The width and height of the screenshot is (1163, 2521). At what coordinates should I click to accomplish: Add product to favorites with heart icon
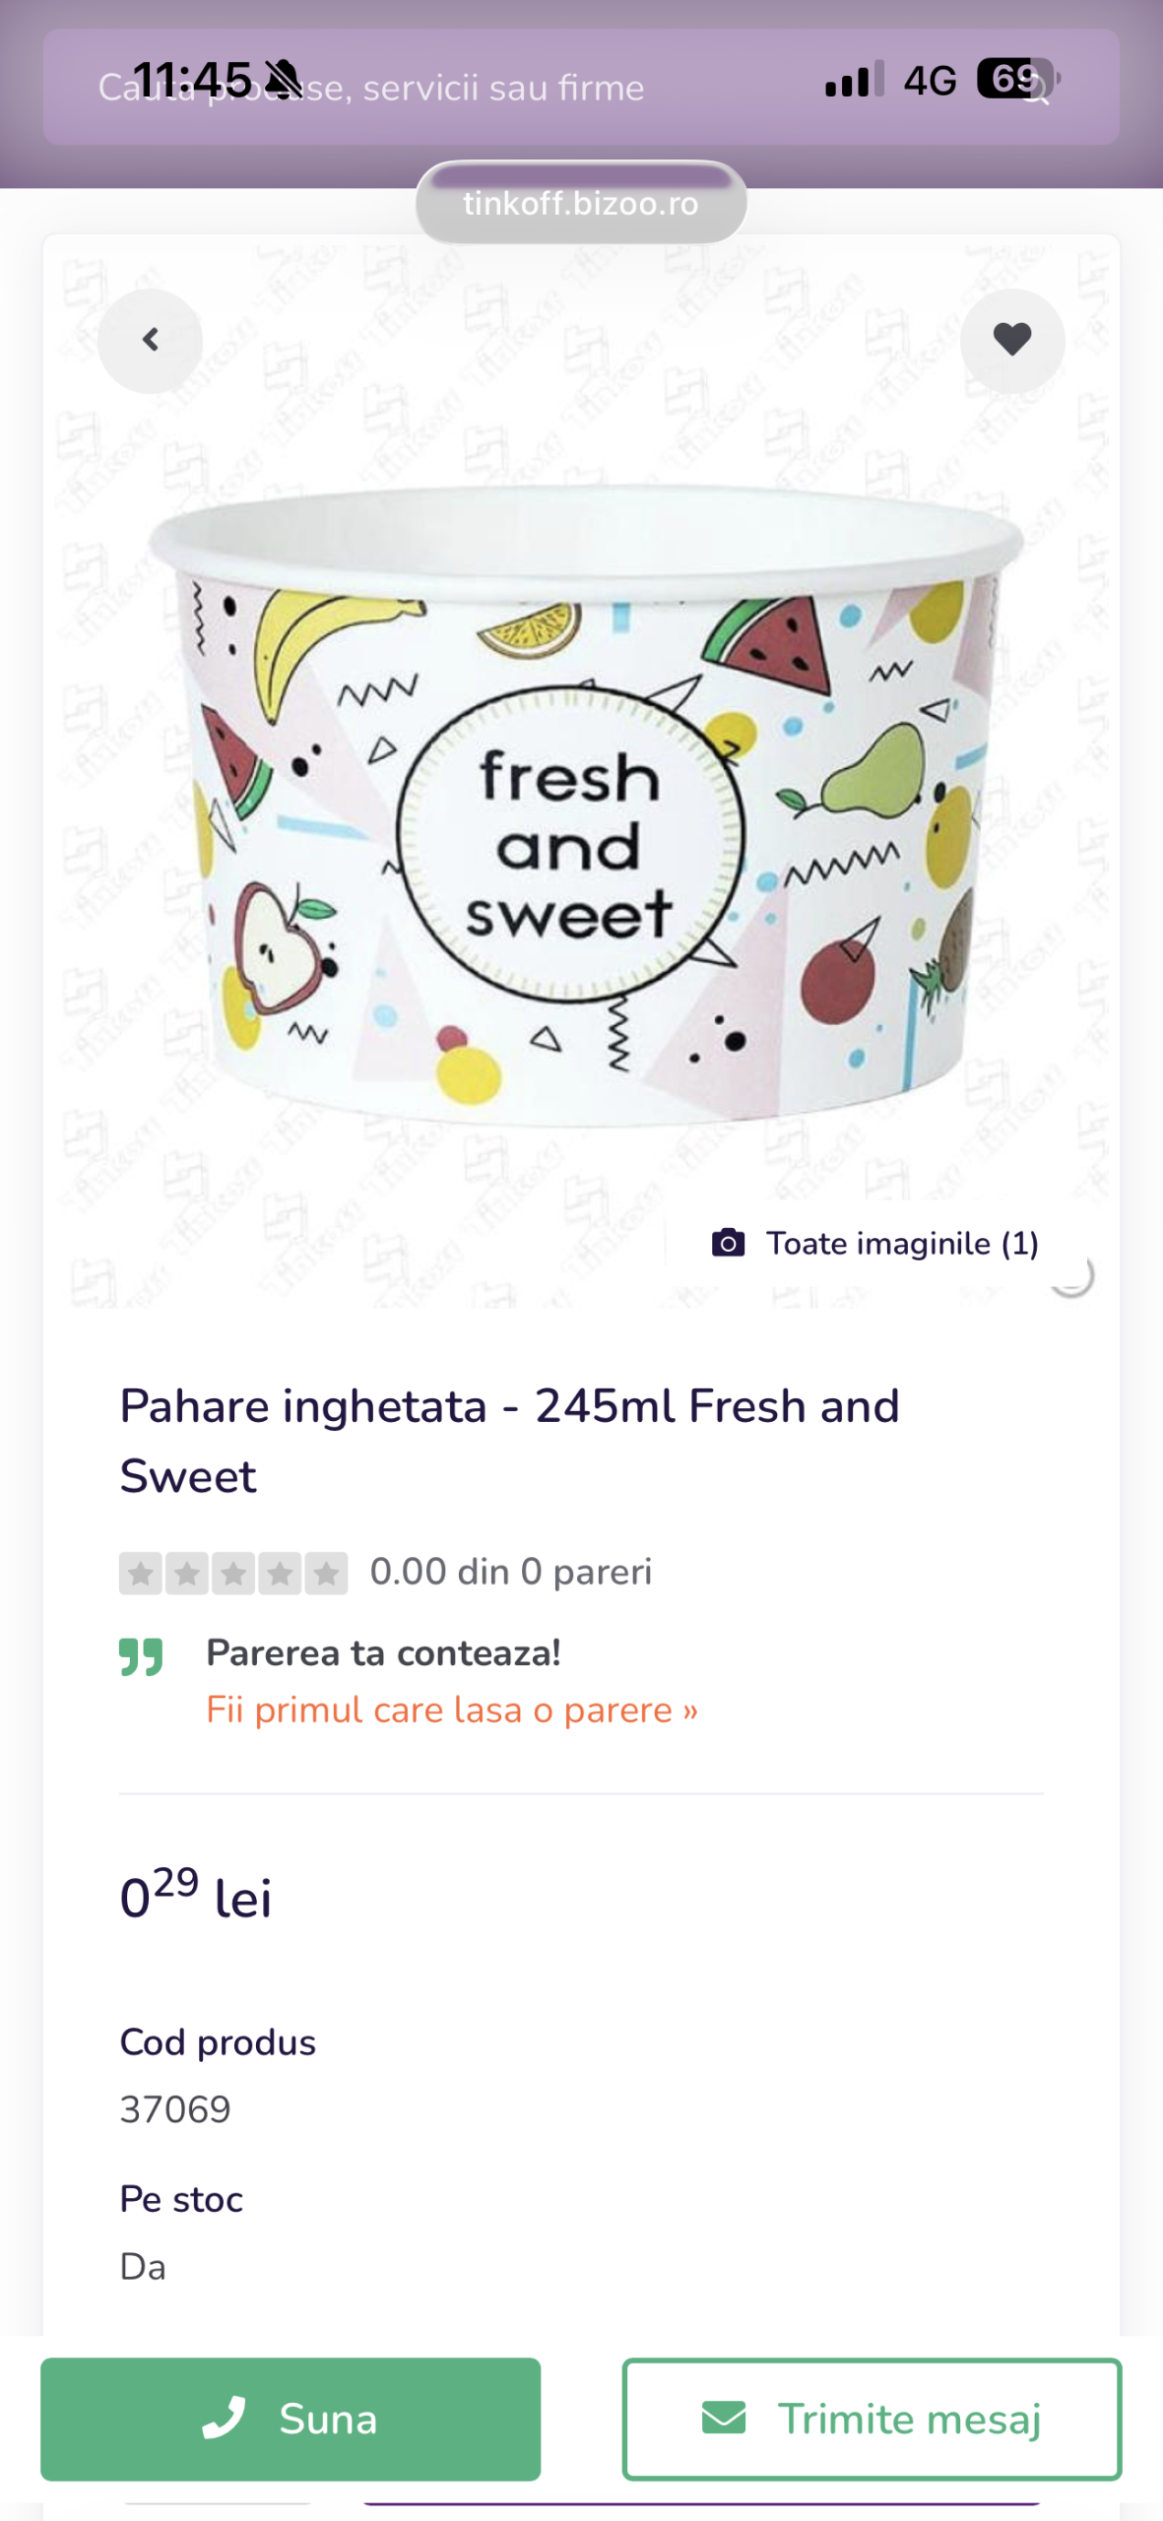coord(1011,341)
